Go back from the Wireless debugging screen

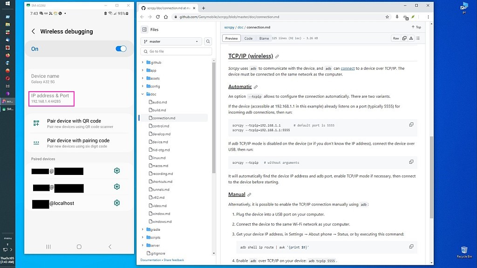(x=33, y=31)
